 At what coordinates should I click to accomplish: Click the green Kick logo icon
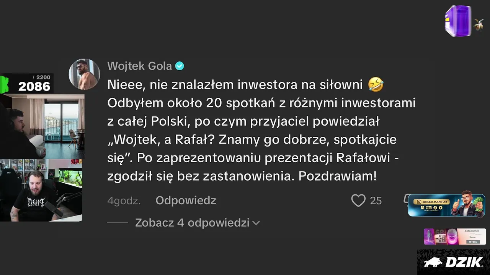pos(5,84)
